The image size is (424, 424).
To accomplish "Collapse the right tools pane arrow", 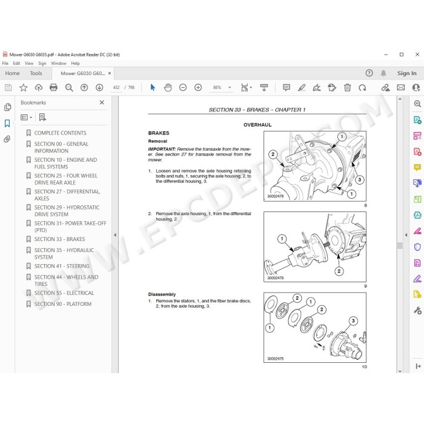I will (x=406, y=235).
